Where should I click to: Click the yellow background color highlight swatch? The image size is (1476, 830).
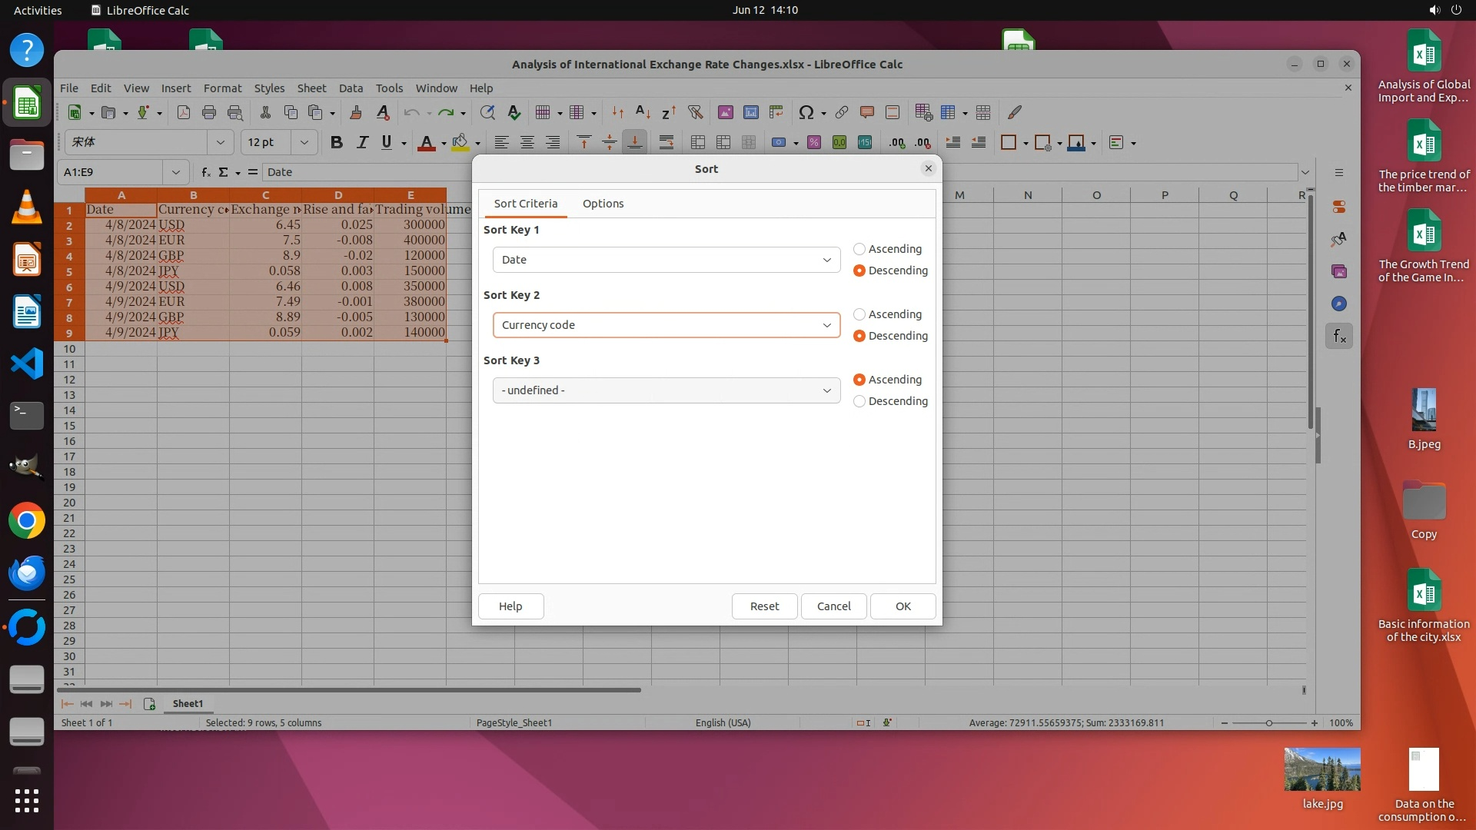[460, 142]
